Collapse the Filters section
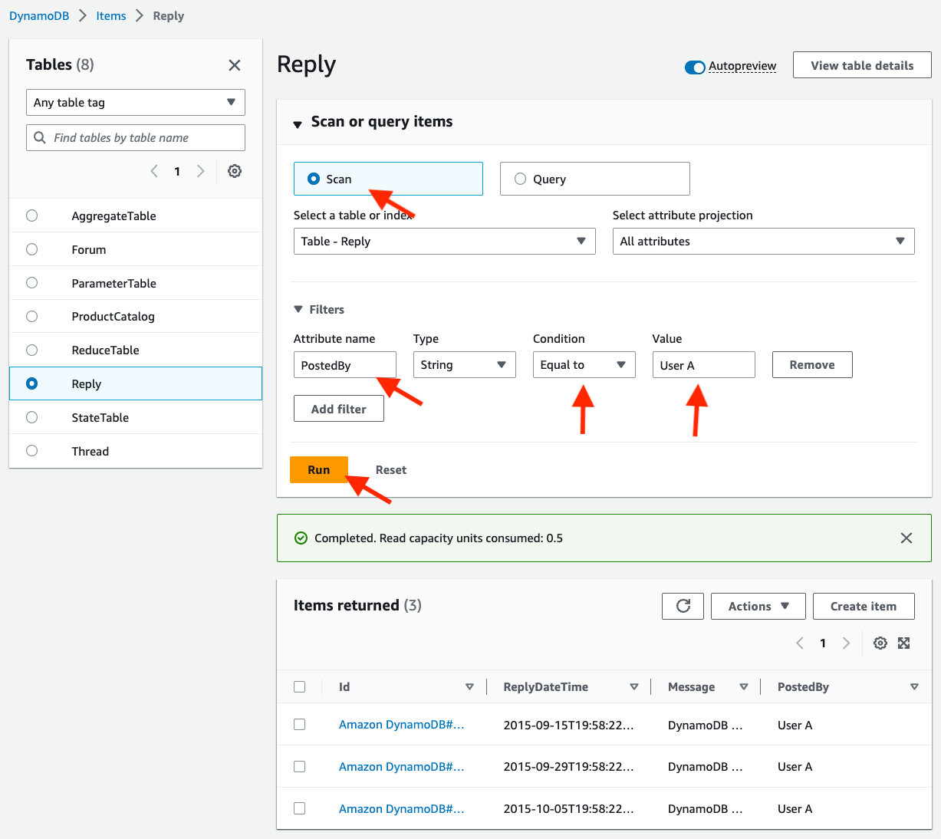The width and height of the screenshot is (941, 839). [x=298, y=310]
